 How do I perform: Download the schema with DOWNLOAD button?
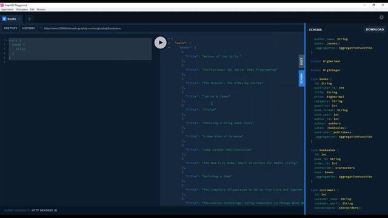click(375, 30)
